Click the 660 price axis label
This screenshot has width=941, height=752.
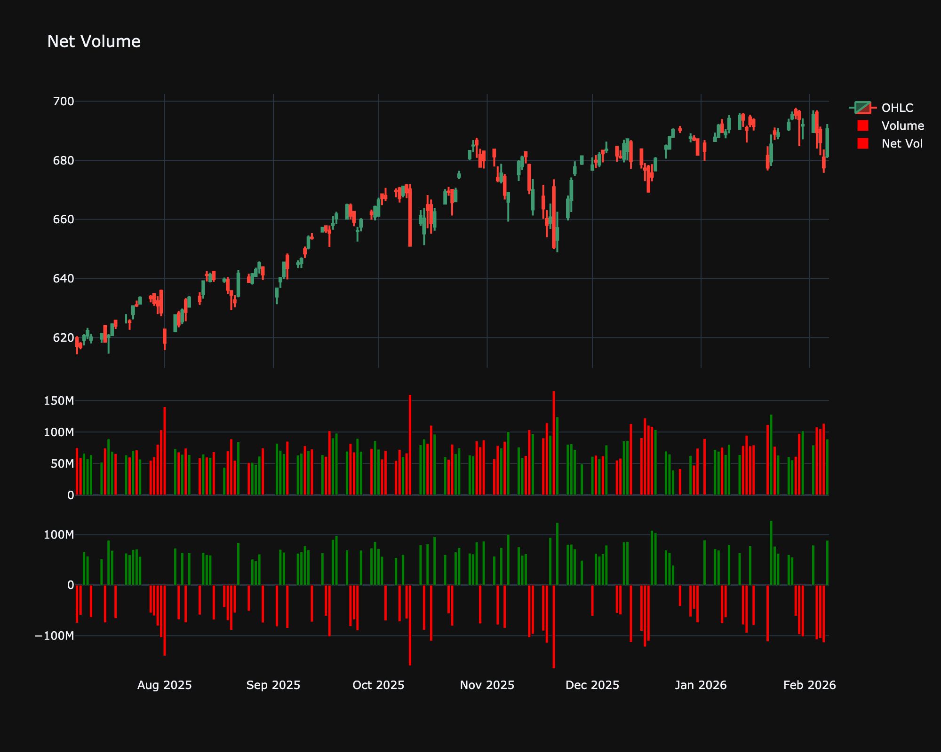64,219
